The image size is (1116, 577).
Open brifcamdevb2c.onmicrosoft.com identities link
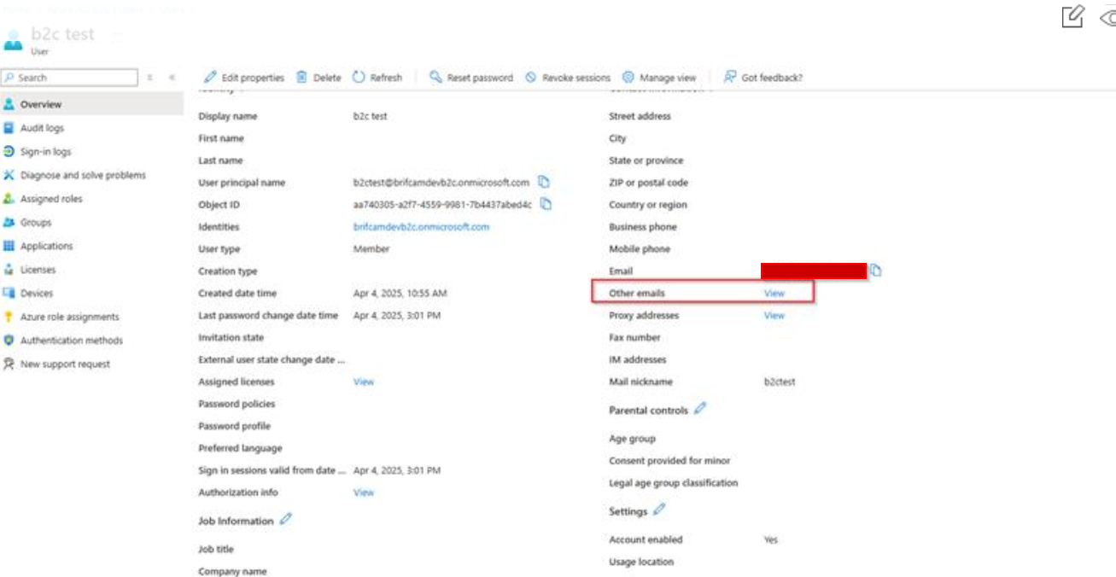coord(422,227)
